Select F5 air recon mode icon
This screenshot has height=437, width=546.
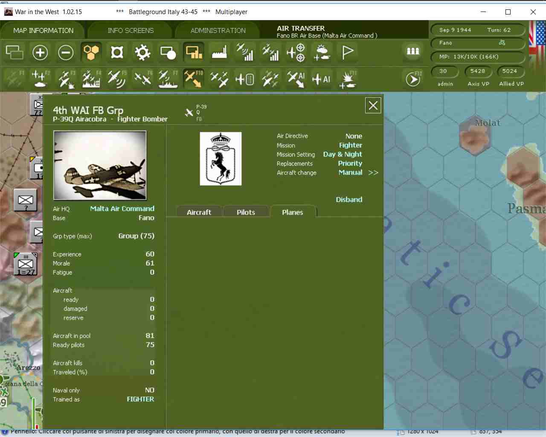click(117, 79)
